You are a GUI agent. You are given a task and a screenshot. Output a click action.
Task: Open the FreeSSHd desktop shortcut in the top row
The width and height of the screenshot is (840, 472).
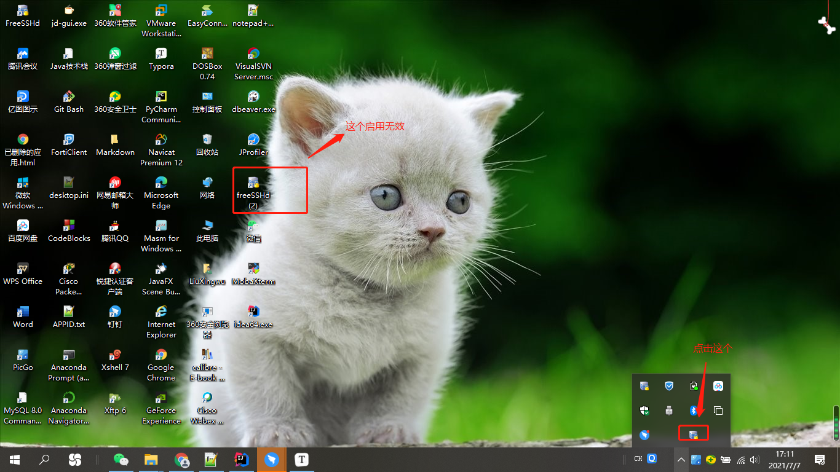click(23, 16)
